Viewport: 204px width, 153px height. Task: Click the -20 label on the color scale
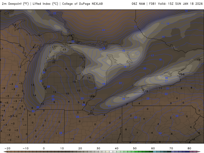point(7,148)
